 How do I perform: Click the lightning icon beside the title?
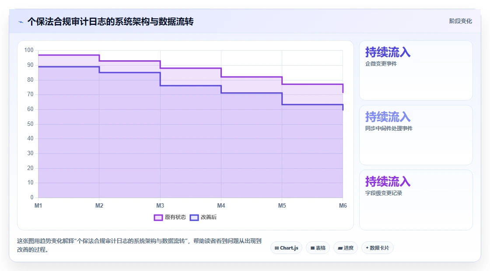click(21, 22)
